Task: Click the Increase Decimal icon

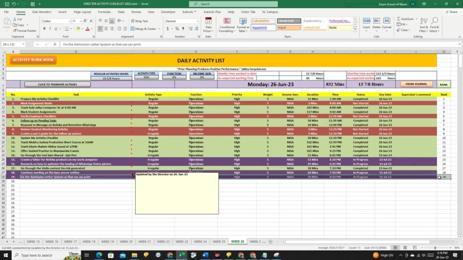Action: click(x=190, y=29)
